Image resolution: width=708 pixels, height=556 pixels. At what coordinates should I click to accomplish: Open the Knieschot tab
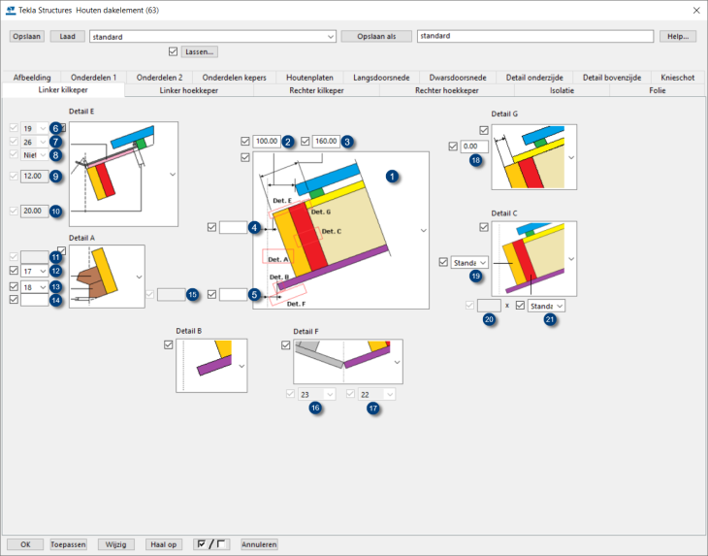tap(677, 78)
